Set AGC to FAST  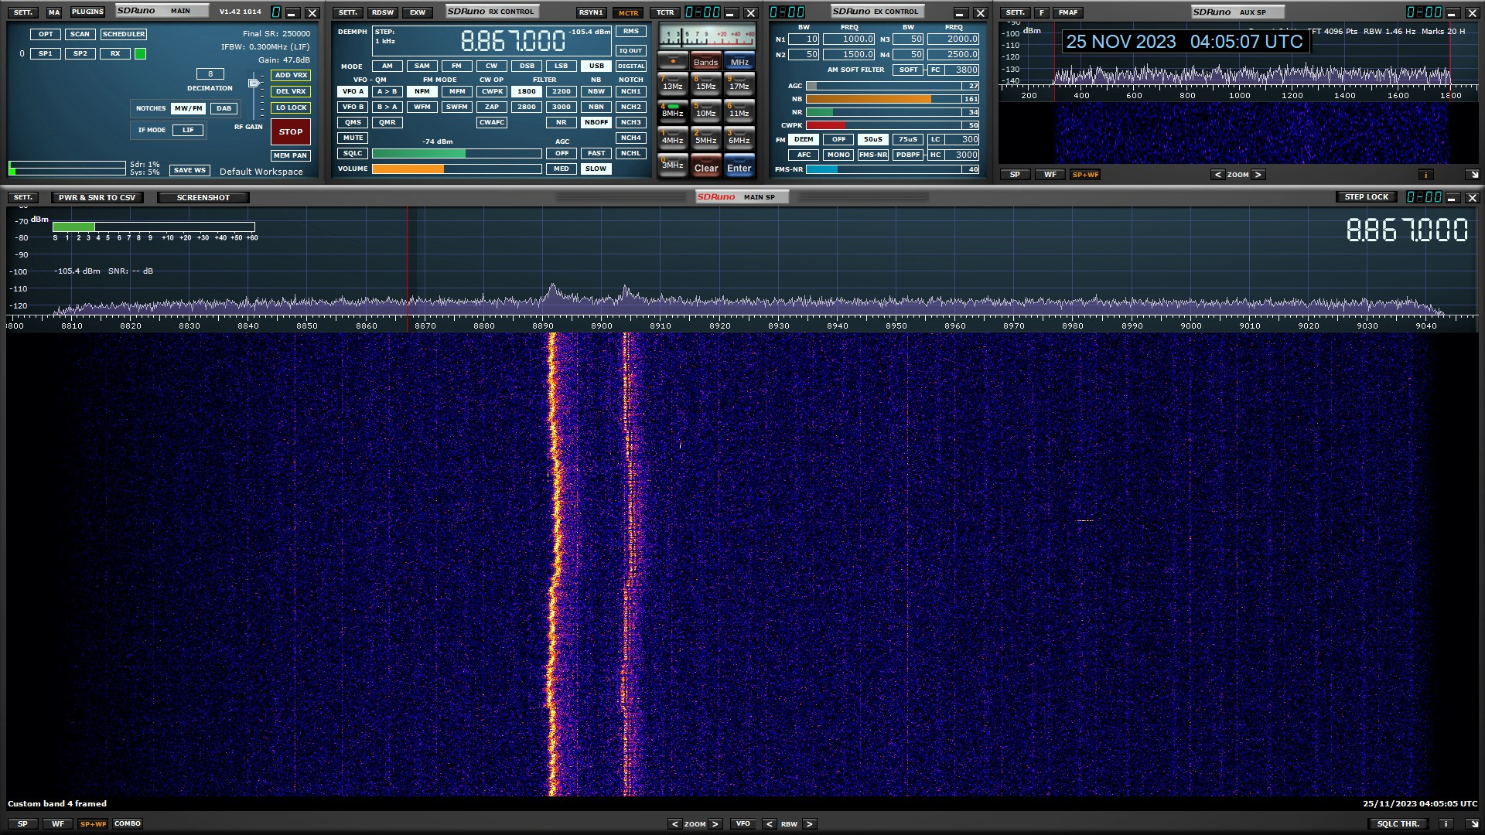coord(596,153)
